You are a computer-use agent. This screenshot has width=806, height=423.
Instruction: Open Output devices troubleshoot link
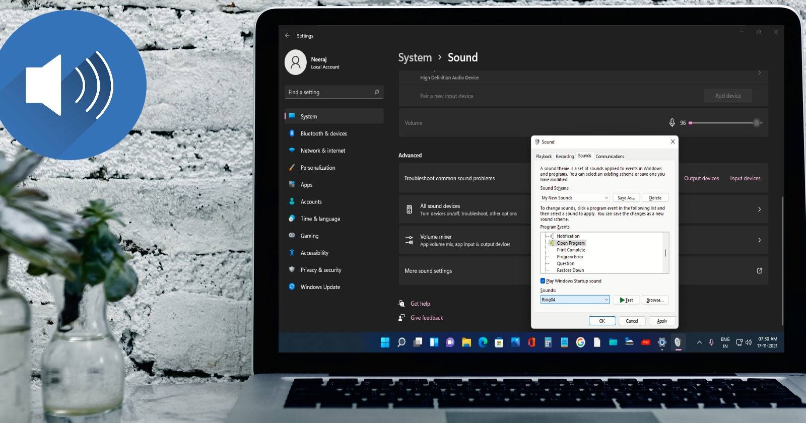pyautogui.click(x=701, y=178)
